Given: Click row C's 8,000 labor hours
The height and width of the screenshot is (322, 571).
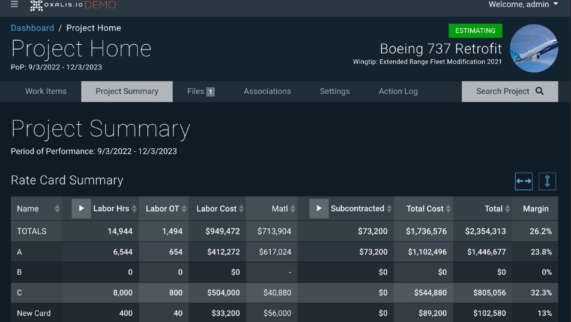Looking at the screenshot, I should point(123,293).
